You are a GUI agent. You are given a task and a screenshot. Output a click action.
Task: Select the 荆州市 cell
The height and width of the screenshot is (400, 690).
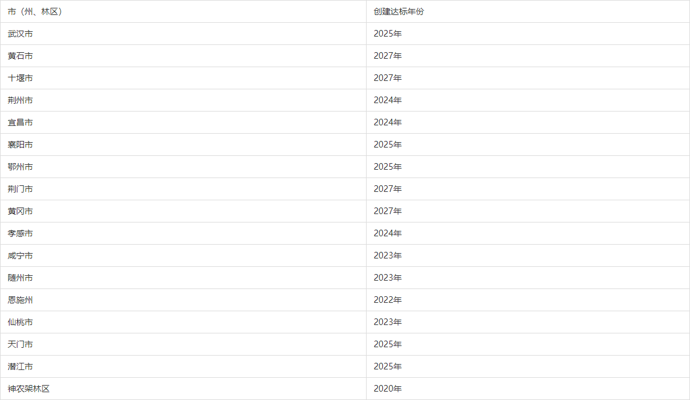(x=183, y=100)
